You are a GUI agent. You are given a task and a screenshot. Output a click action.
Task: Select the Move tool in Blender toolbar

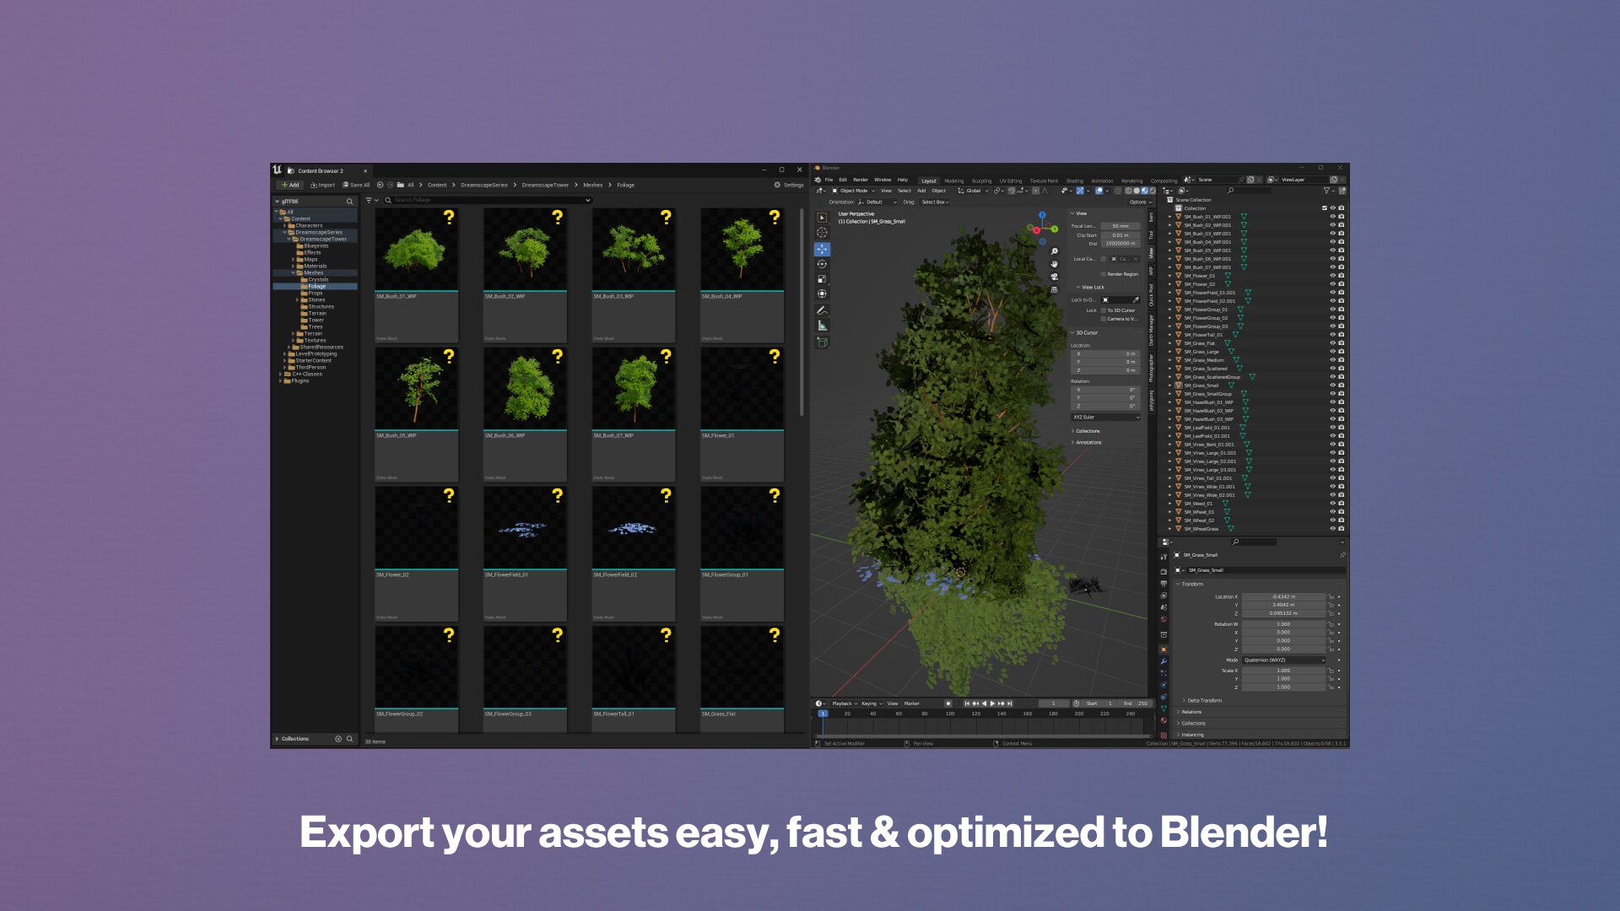pyautogui.click(x=822, y=249)
